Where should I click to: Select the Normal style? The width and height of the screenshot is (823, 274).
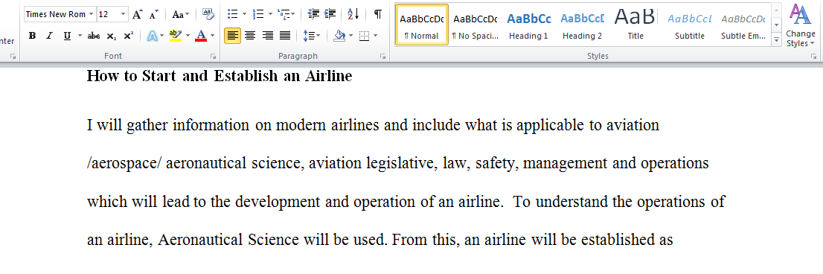[421, 25]
